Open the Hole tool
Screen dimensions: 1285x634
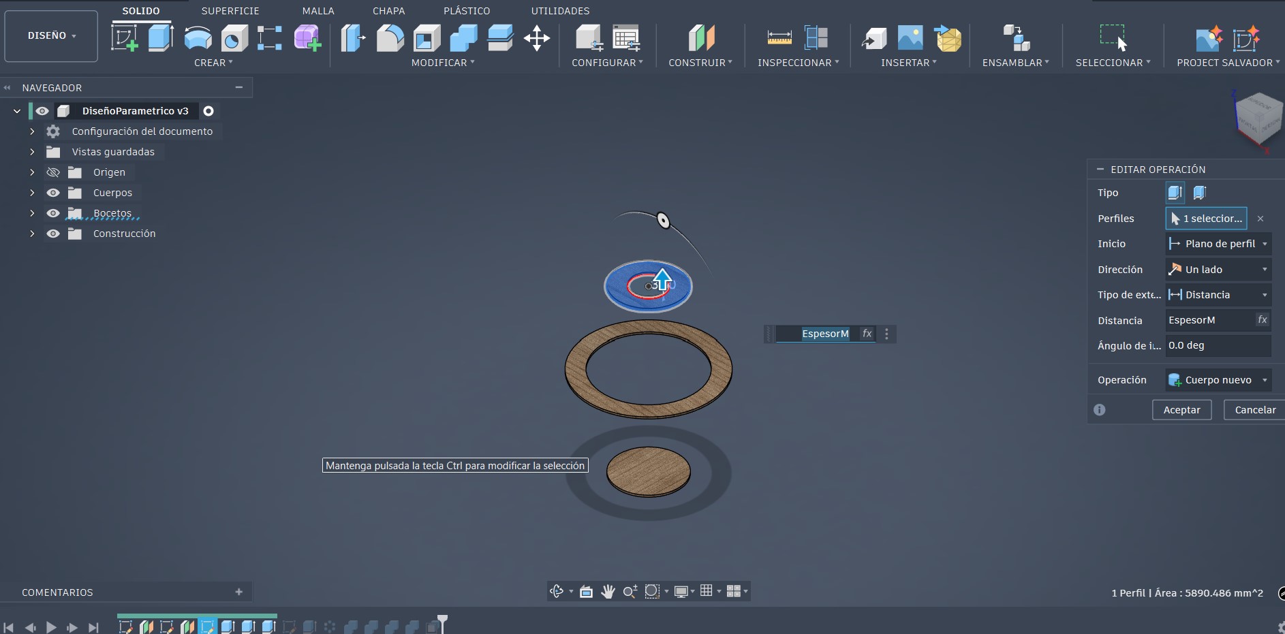pyautogui.click(x=234, y=37)
